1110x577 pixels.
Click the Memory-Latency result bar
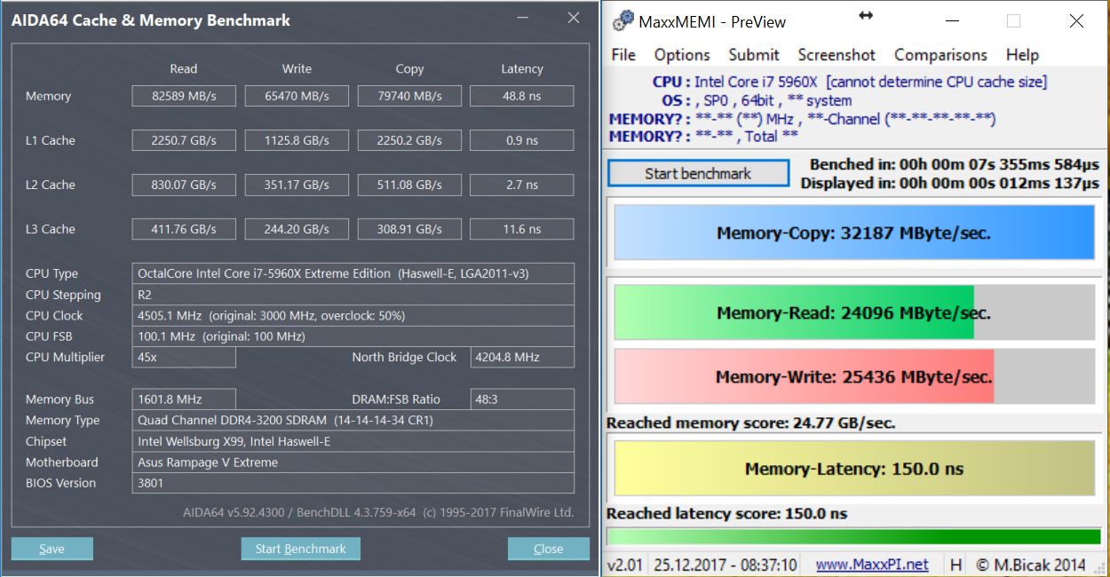[853, 469]
